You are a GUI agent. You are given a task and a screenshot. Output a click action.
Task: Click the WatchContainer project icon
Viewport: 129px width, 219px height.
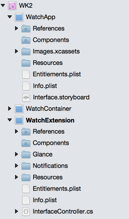[19, 109]
